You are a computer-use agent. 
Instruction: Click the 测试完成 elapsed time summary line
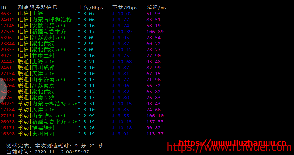[x=55, y=146]
